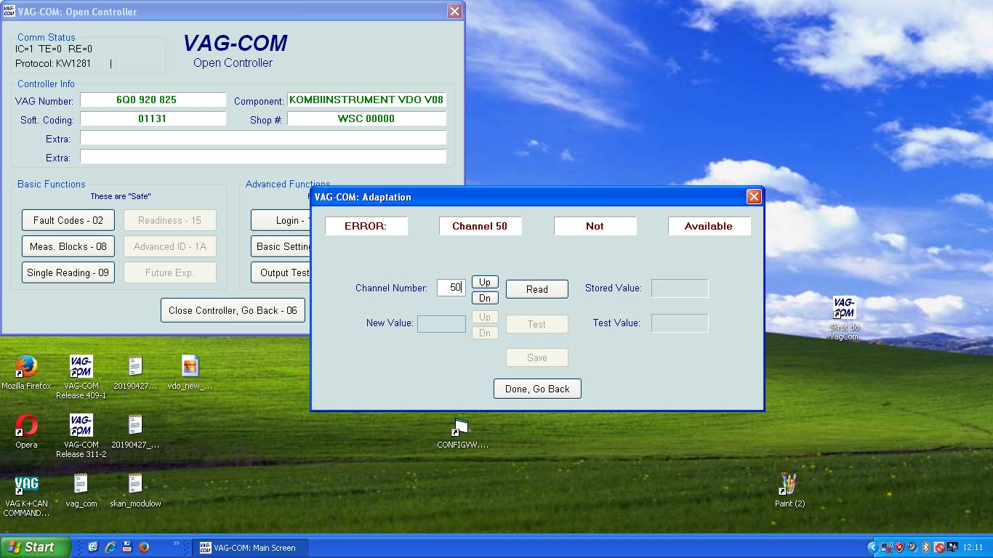This screenshot has width=993, height=558.
Task: Decrease channel number with the Dn button
Action: 485,298
